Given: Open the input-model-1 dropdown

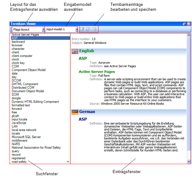Looking at the screenshot, I should 77,29.
